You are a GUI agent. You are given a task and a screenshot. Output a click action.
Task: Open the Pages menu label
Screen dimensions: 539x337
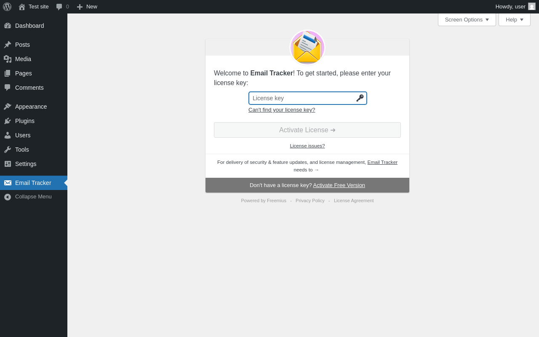click(x=24, y=73)
